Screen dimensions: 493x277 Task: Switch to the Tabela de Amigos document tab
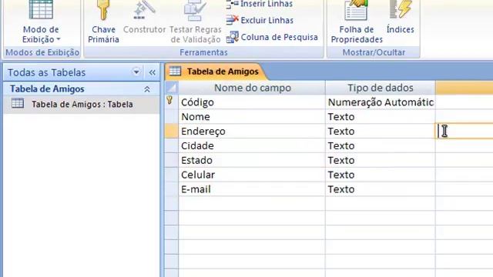[216, 72]
